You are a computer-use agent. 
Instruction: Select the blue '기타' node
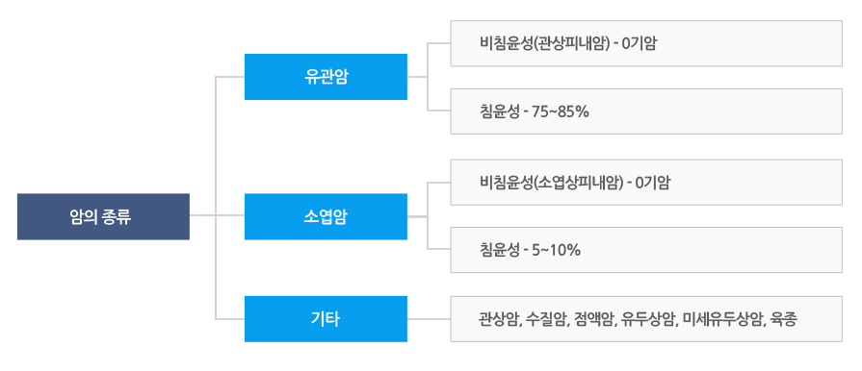[x=326, y=319]
